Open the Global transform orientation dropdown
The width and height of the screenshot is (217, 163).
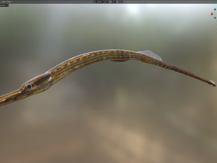[99, 2]
